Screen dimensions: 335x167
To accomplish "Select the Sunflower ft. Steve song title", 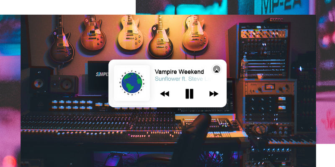I will 184,78.
